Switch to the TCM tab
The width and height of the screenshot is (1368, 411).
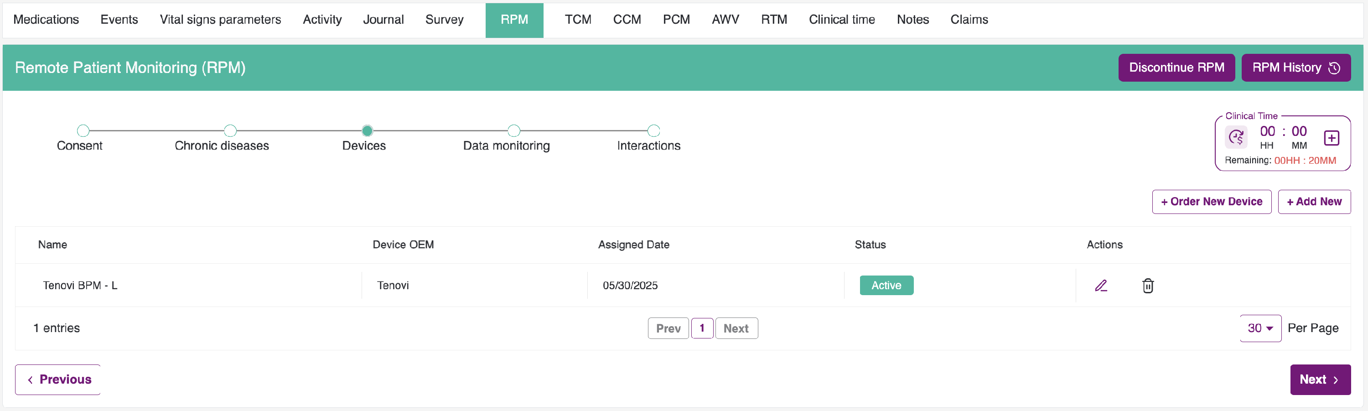tap(578, 20)
